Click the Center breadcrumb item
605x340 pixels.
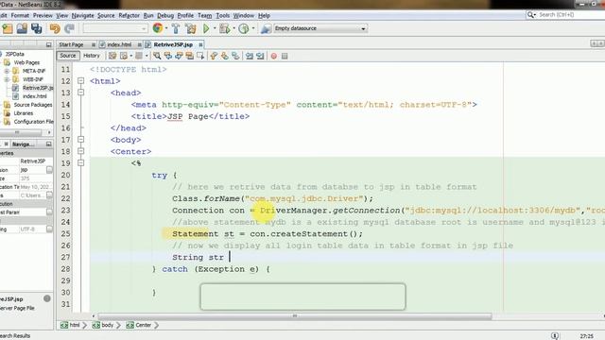pos(139,325)
